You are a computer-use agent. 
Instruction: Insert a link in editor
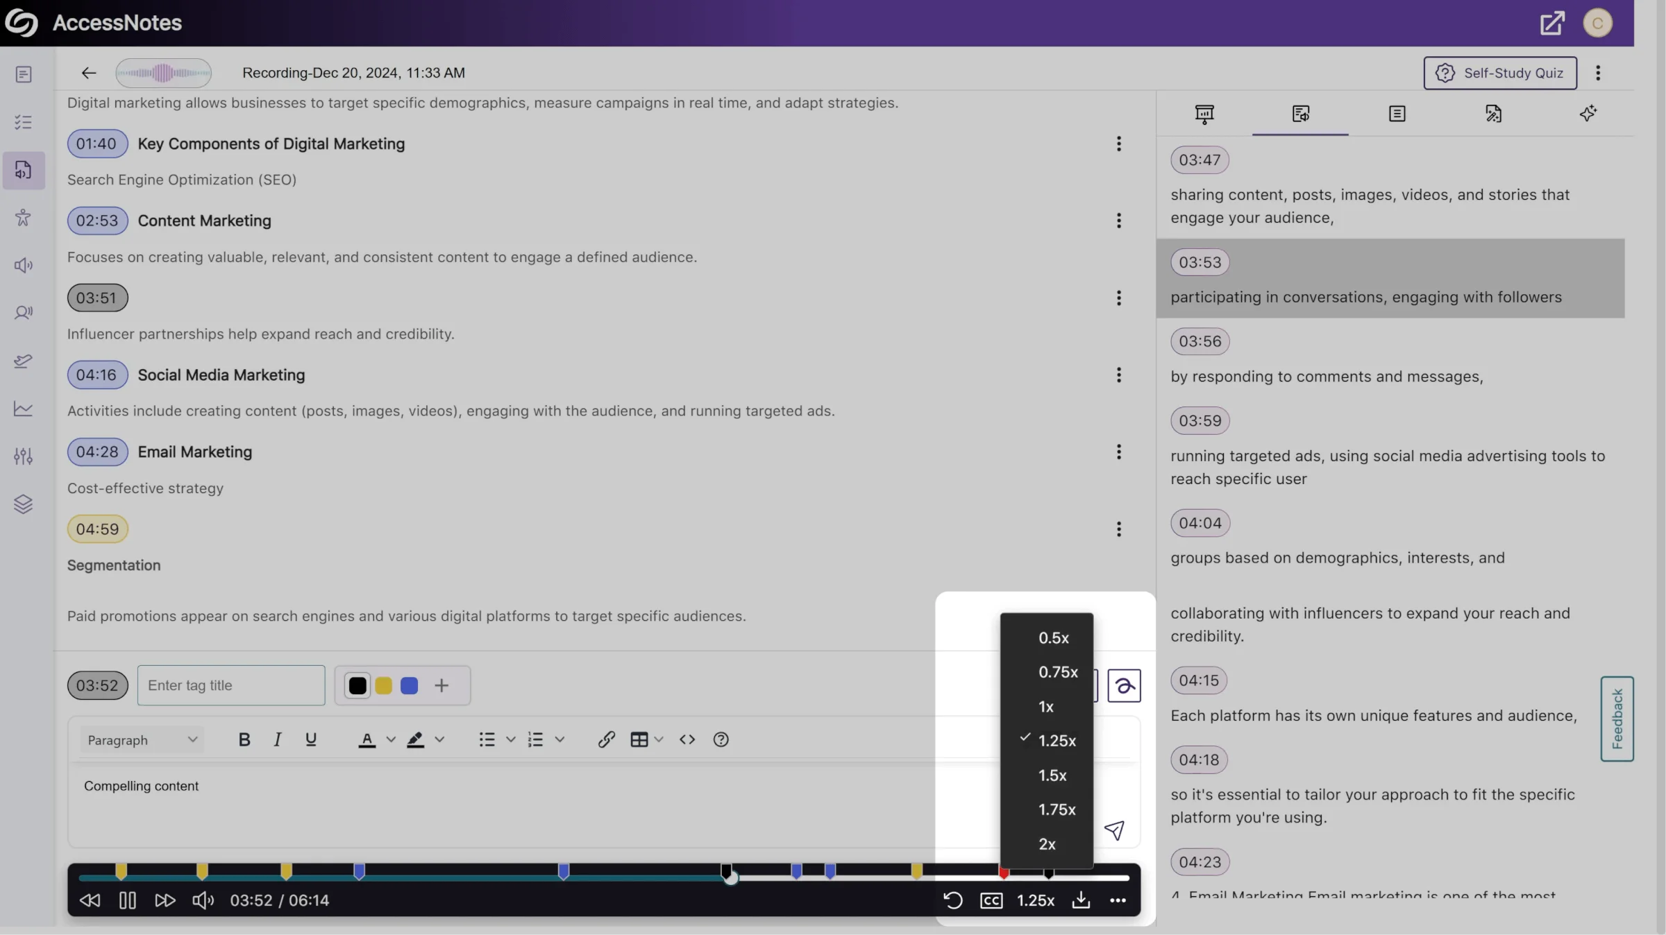click(x=606, y=739)
